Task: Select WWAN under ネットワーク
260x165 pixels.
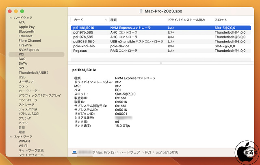Action: pos(24,141)
